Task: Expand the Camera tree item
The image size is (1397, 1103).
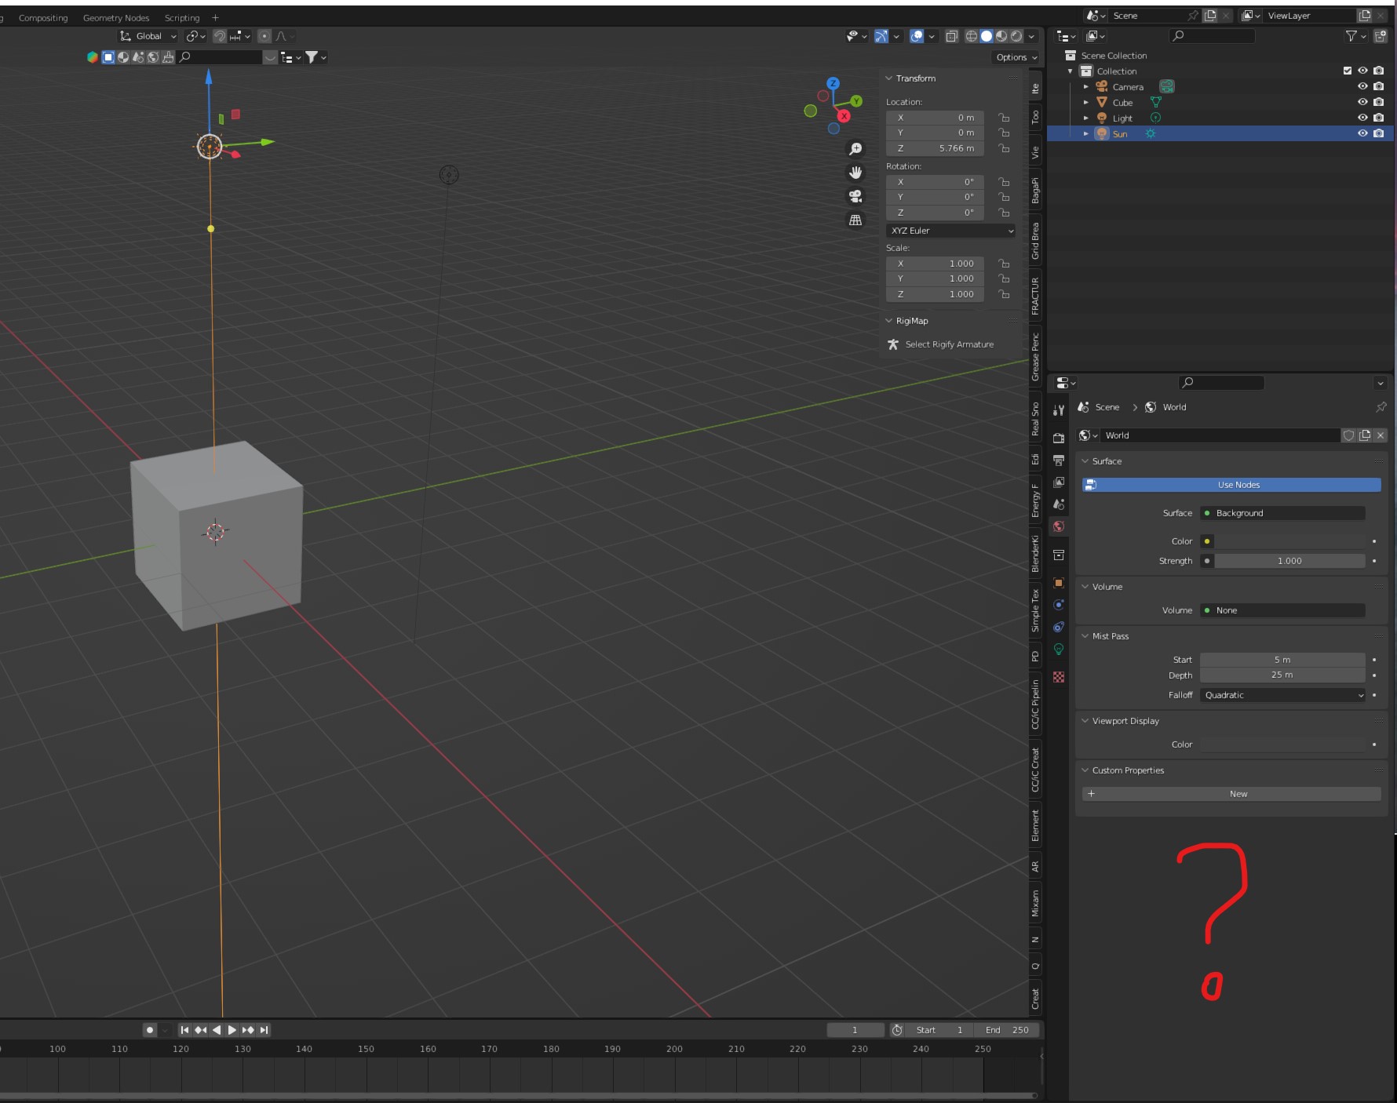Action: (x=1086, y=86)
